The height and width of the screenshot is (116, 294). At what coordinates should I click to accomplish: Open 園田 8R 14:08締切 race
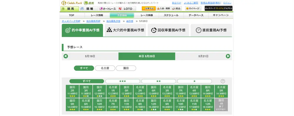(208, 91)
